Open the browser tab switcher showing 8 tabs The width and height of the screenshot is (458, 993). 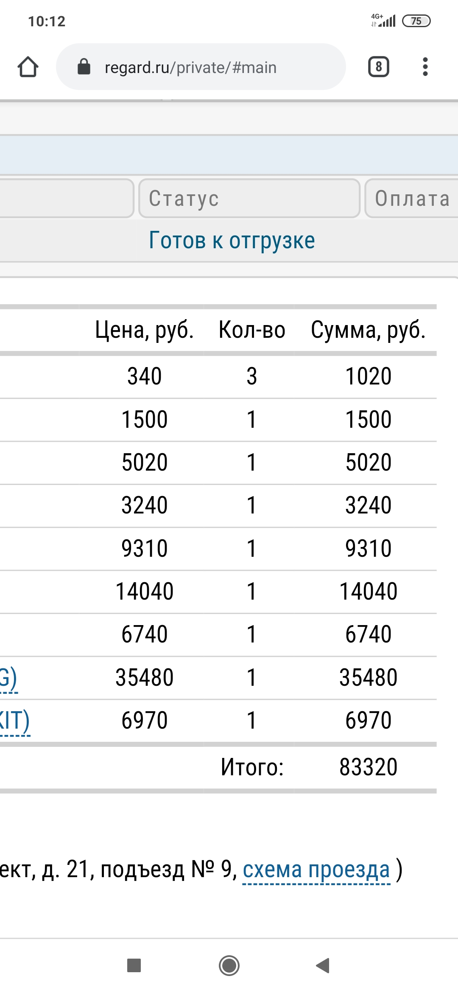pos(378,66)
